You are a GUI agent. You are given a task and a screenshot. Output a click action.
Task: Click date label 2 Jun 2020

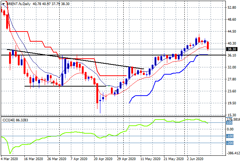[x=195, y=159]
